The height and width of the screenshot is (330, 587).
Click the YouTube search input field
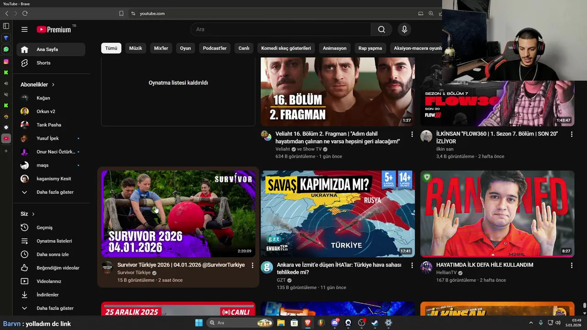(x=281, y=29)
